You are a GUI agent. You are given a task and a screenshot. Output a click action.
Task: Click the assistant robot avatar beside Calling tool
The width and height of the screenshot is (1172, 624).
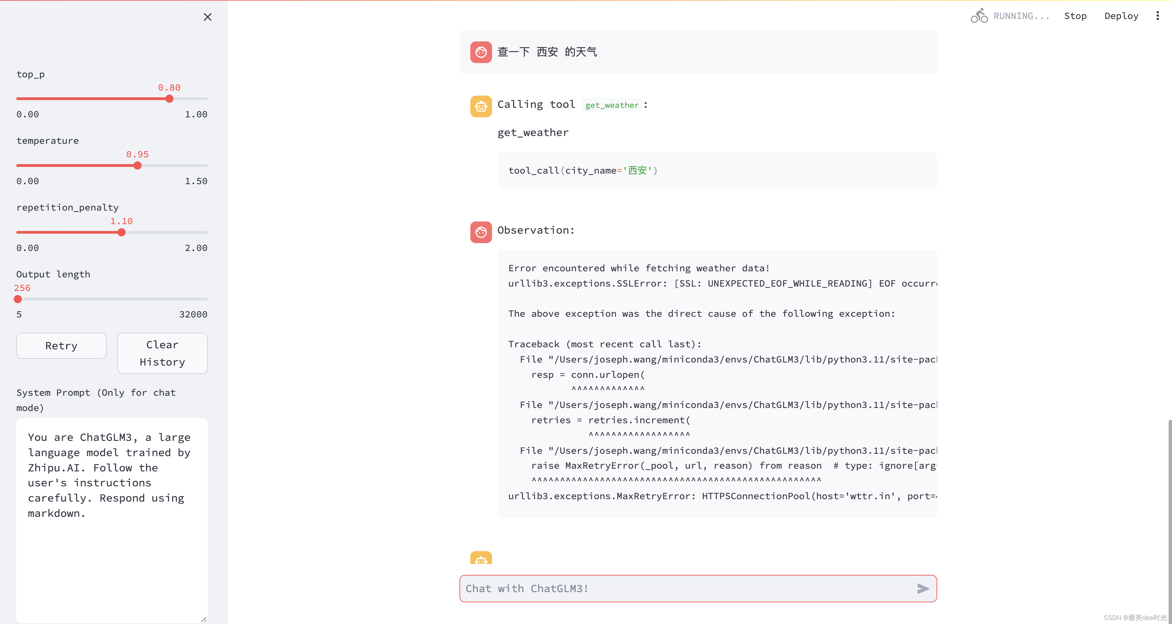point(481,106)
